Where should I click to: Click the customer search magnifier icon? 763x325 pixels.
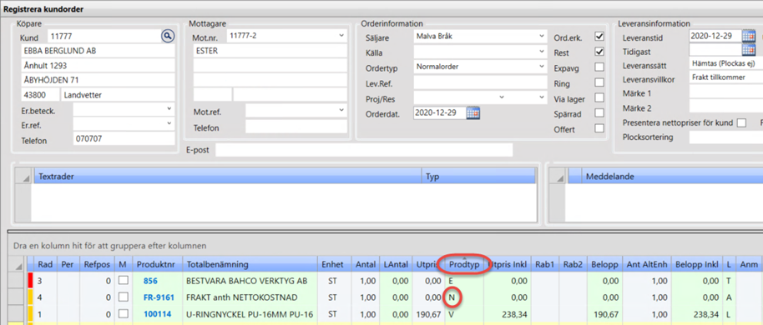168,36
